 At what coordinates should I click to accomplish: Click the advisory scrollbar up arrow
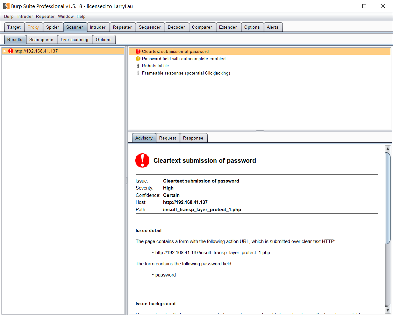388,149
